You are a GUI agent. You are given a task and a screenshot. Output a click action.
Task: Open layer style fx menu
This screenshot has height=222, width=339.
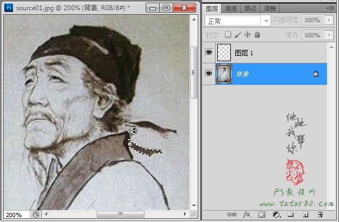point(247,214)
